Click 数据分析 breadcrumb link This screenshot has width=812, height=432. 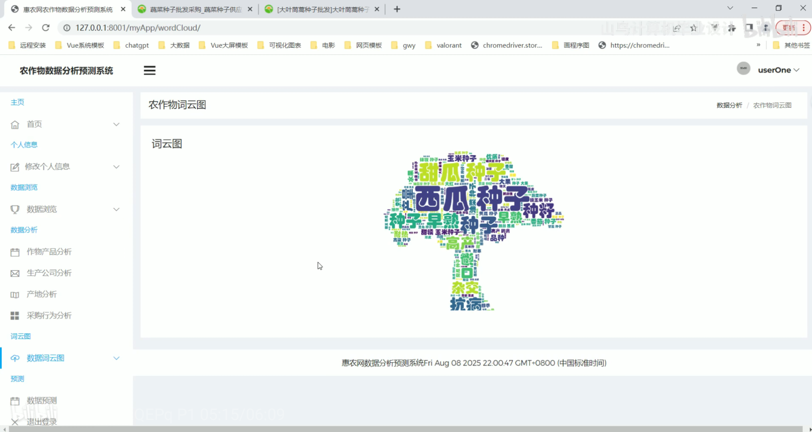pos(729,105)
